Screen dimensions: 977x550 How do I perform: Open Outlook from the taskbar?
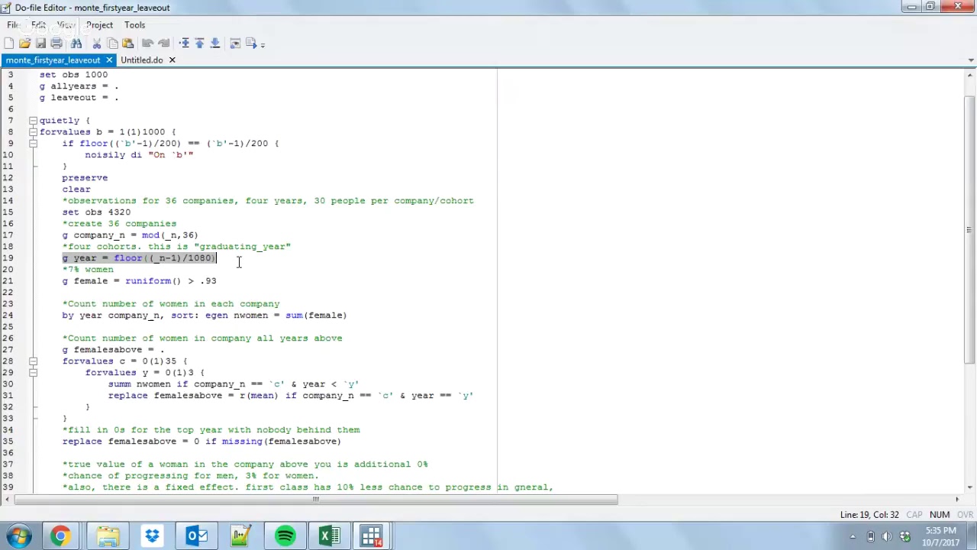click(x=197, y=536)
